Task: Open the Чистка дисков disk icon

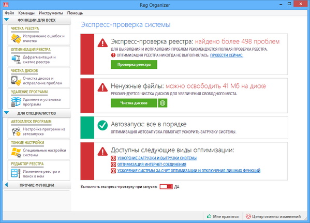Action: 16,81
